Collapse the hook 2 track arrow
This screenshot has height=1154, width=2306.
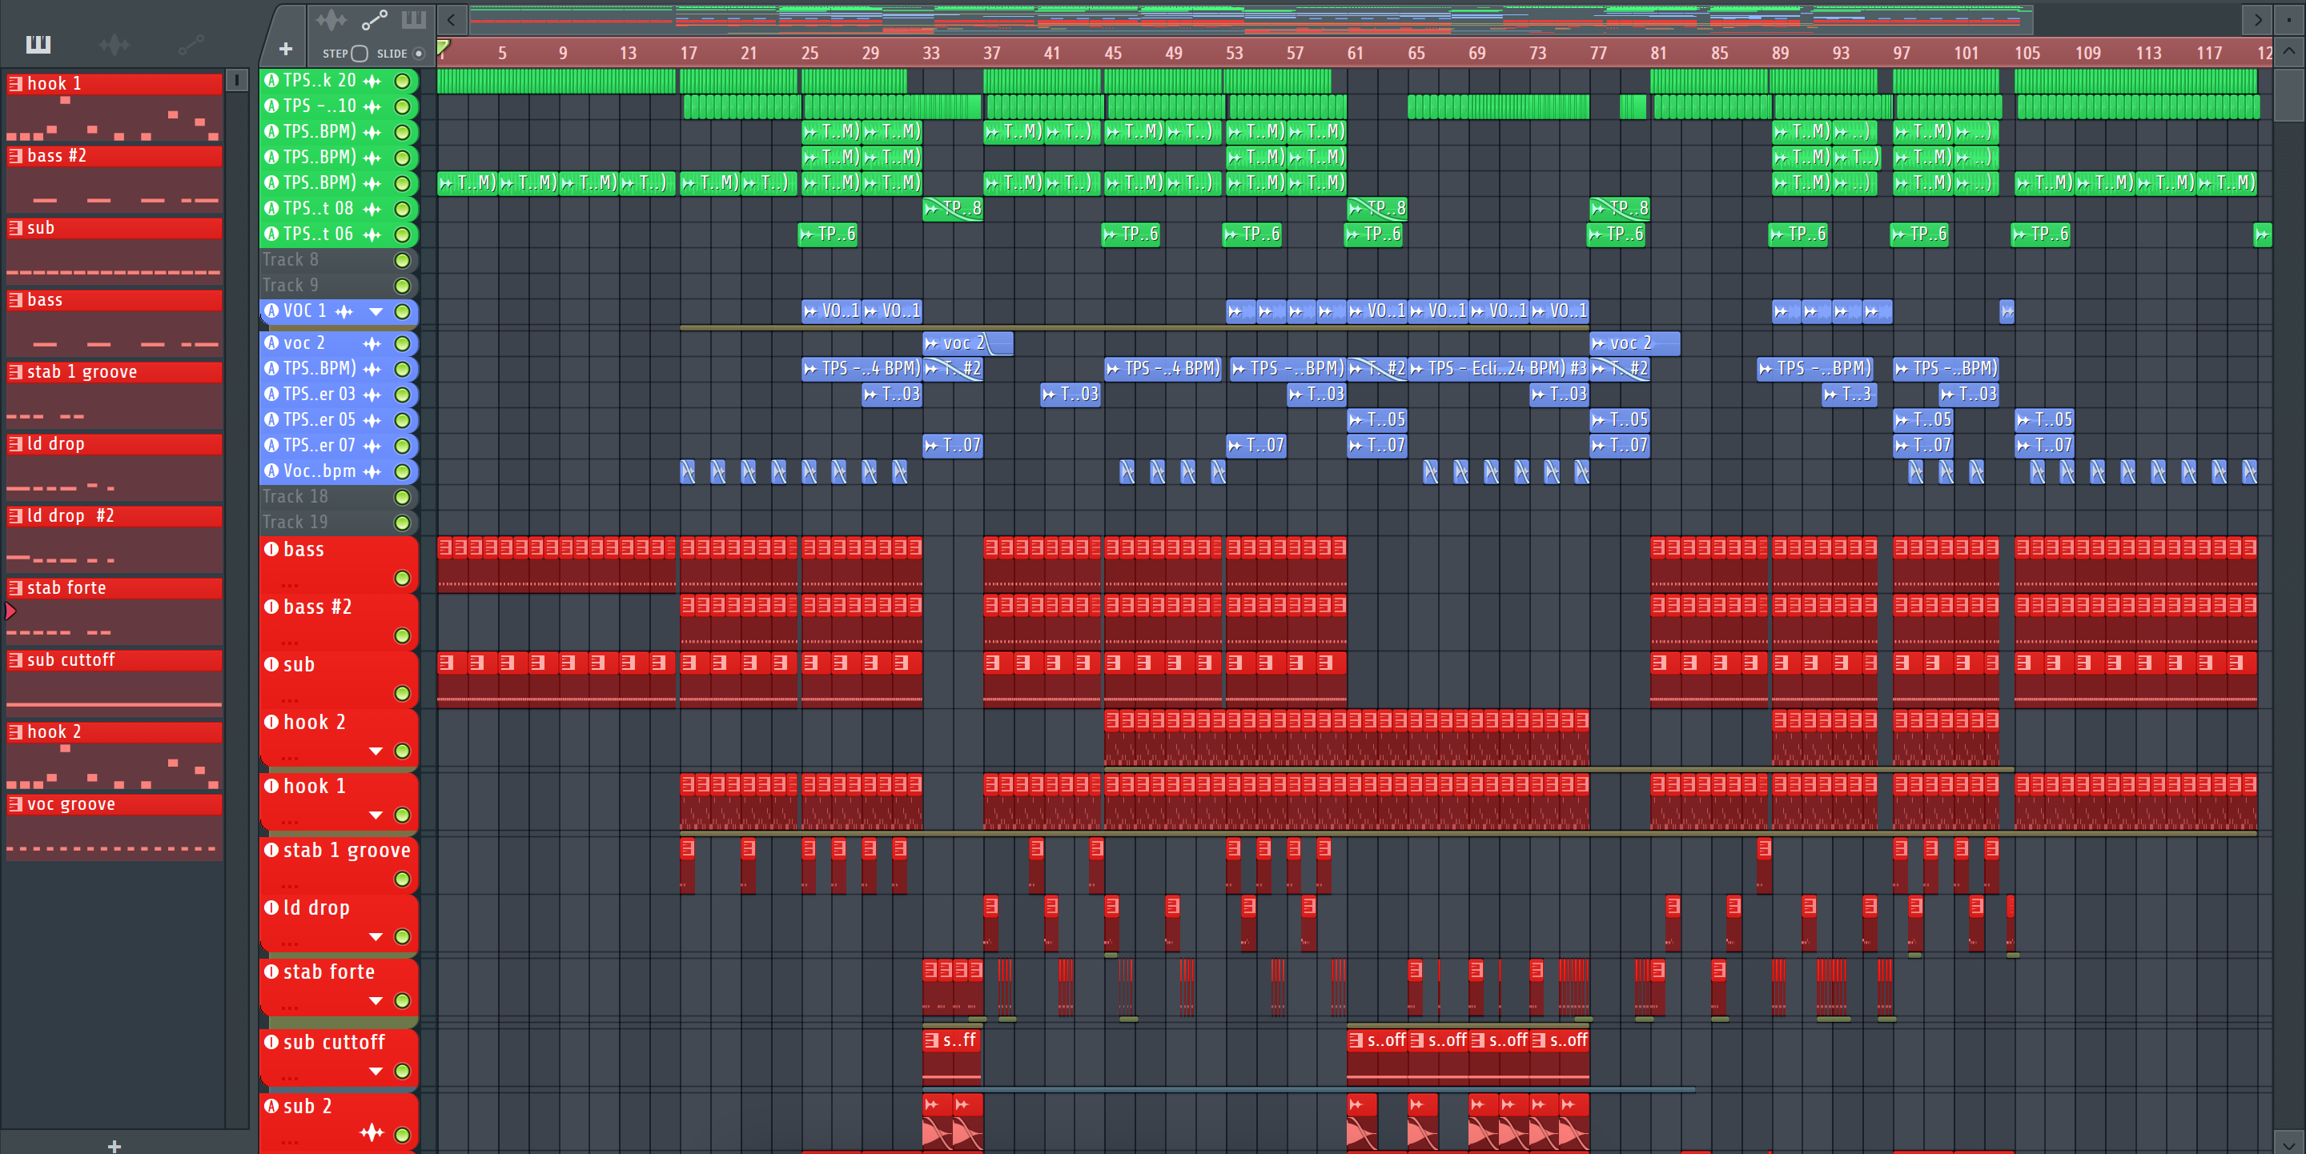pos(376,751)
